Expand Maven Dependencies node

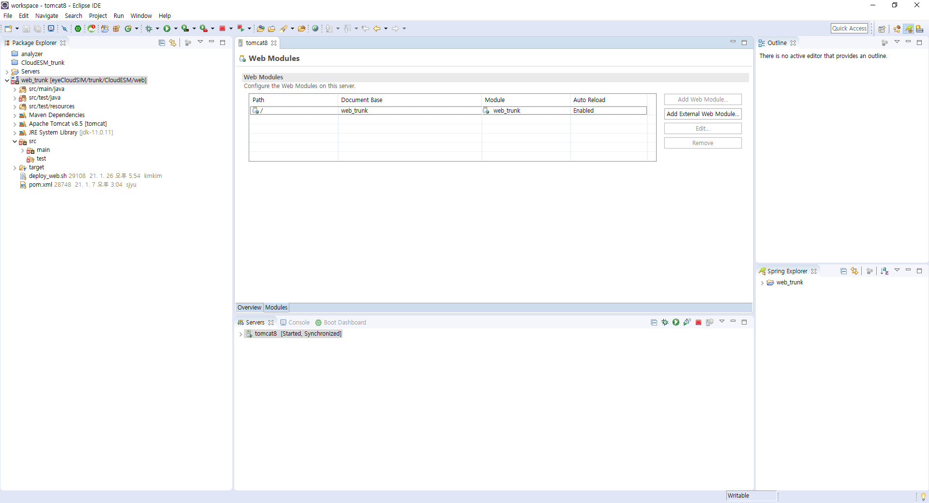tap(15, 116)
